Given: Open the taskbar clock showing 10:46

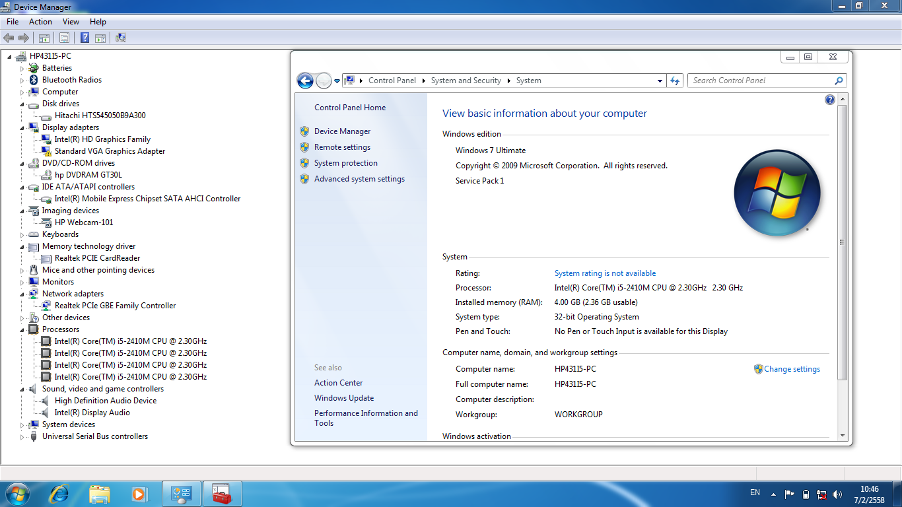Looking at the screenshot, I should (x=870, y=494).
